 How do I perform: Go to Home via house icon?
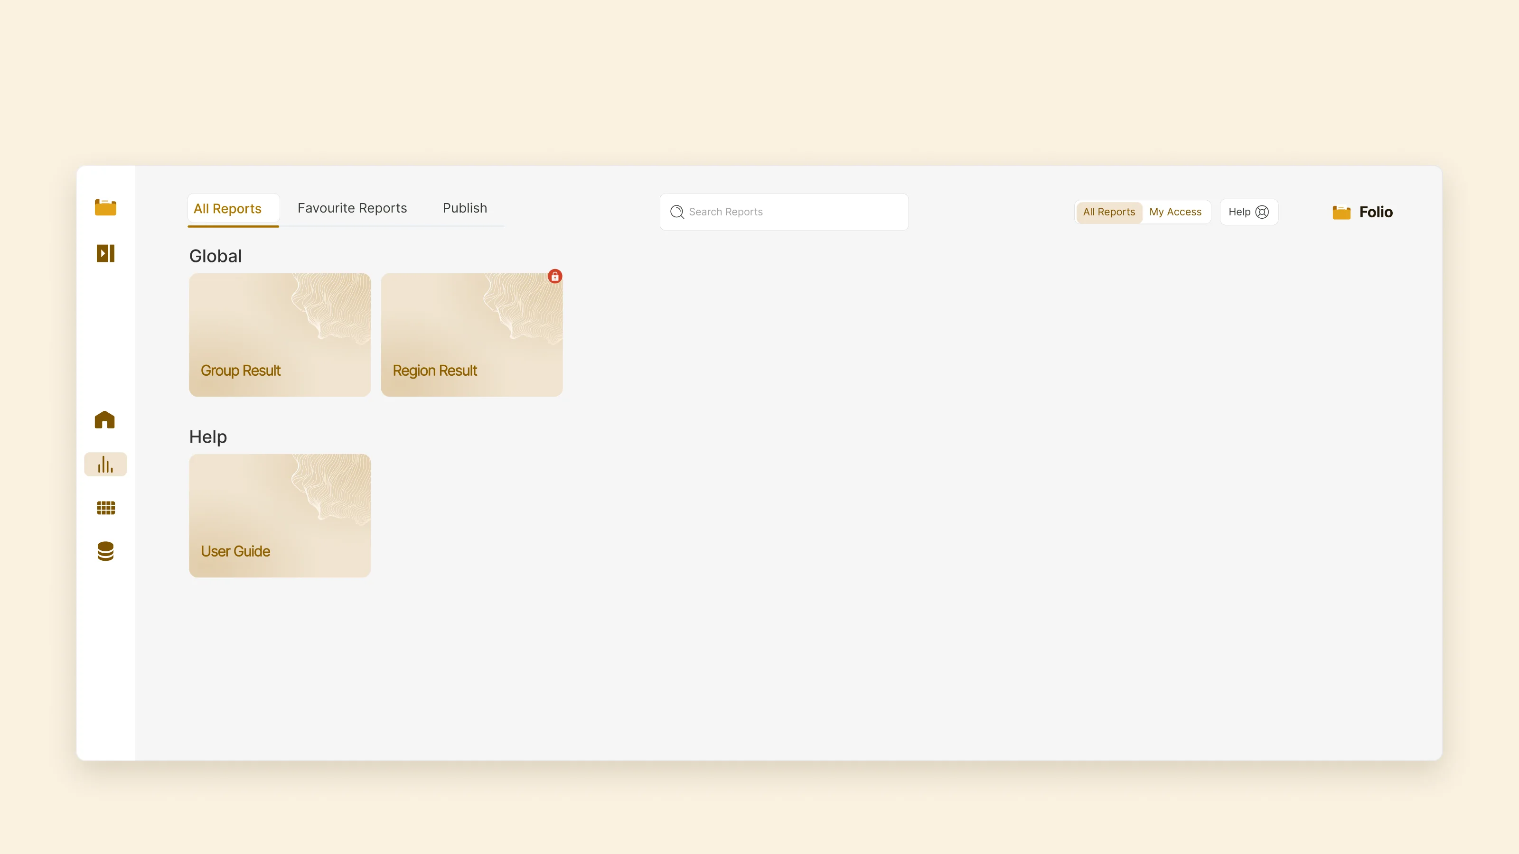pyautogui.click(x=105, y=419)
